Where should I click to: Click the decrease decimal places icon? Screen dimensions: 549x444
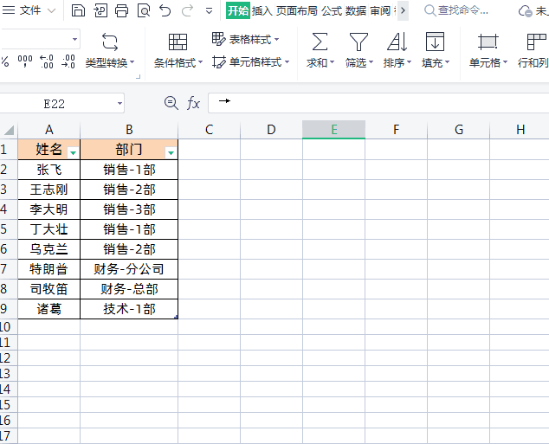(x=68, y=61)
